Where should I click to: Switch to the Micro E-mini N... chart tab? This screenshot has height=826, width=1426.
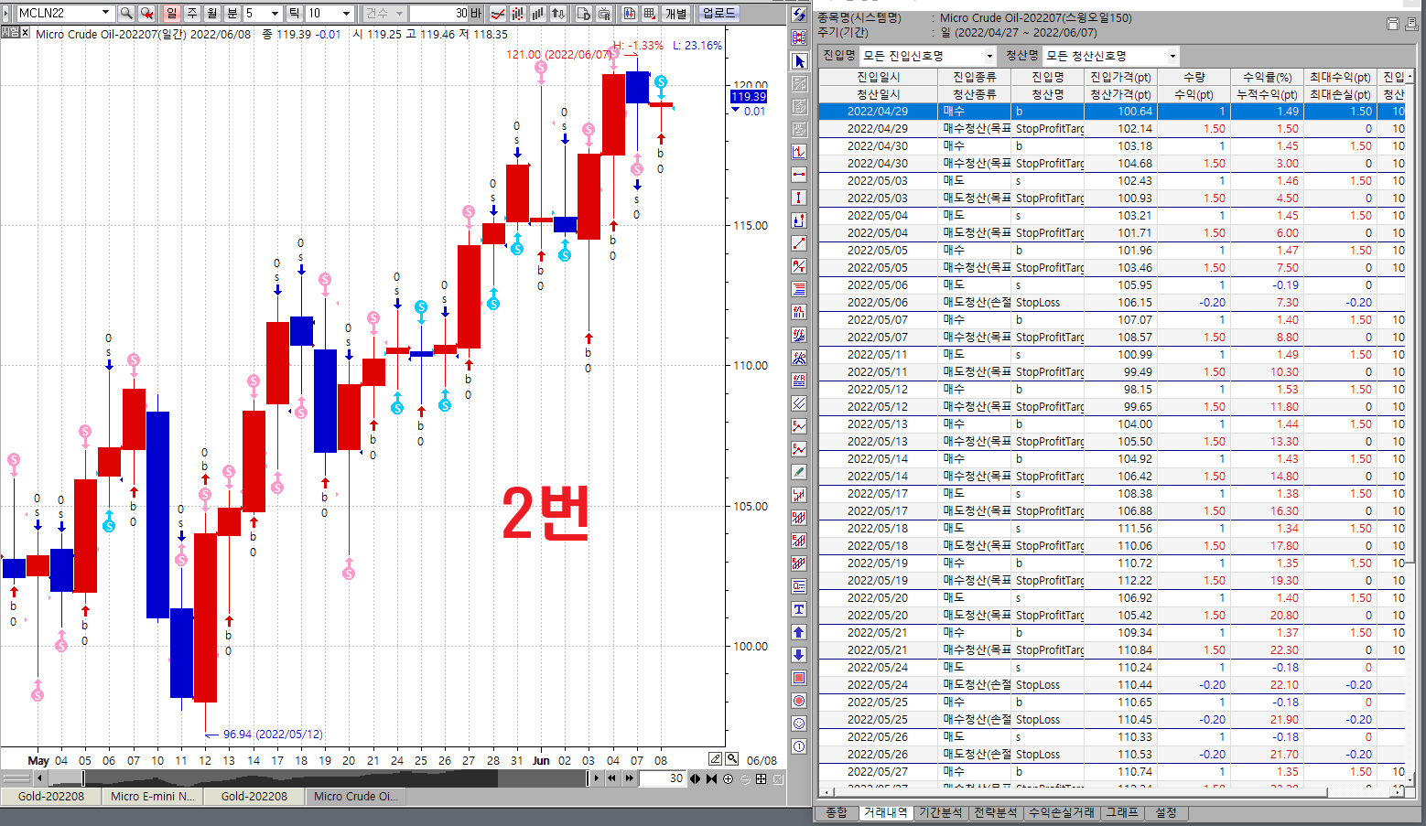click(x=152, y=796)
